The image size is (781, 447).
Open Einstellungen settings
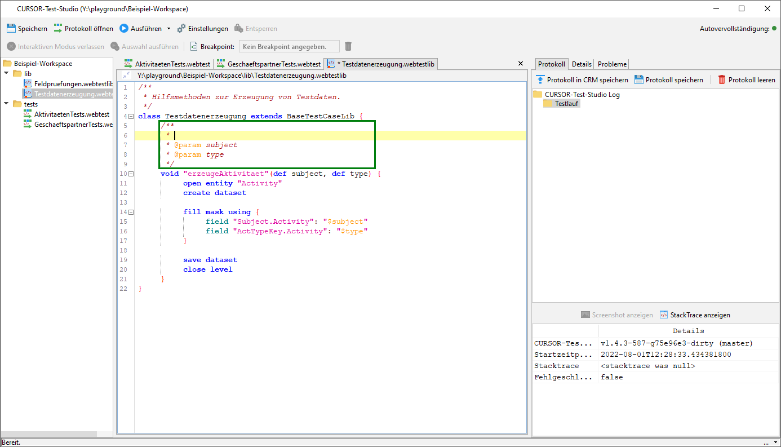(x=202, y=29)
